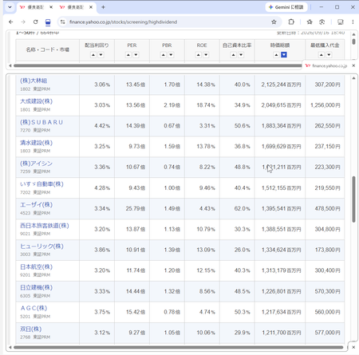Open the tab search chevron dropdown

tap(10, 7)
